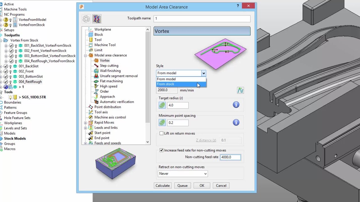Click the Target radius value field
360x202 pixels.
pyautogui.click(x=178, y=105)
